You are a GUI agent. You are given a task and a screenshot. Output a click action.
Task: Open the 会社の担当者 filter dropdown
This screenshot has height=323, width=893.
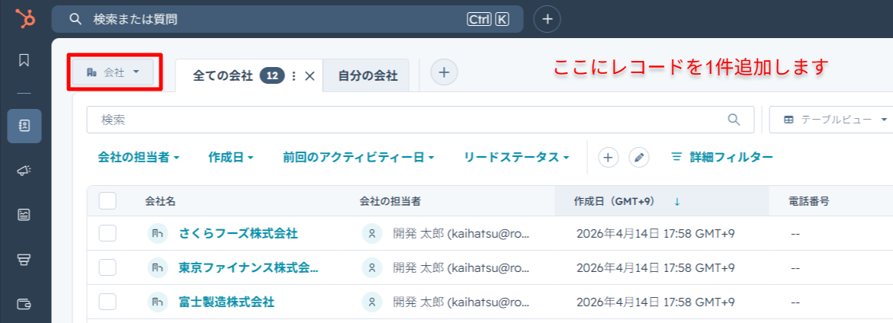click(139, 157)
